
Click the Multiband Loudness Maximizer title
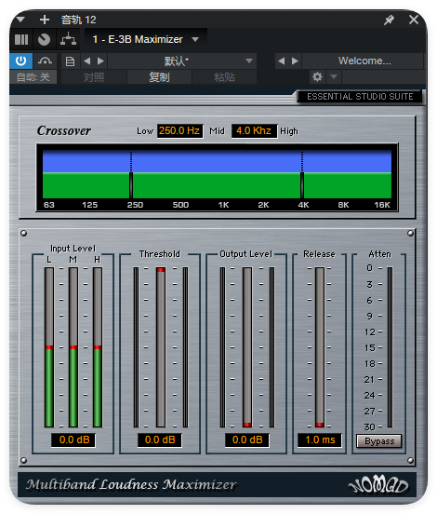pos(131,484)
